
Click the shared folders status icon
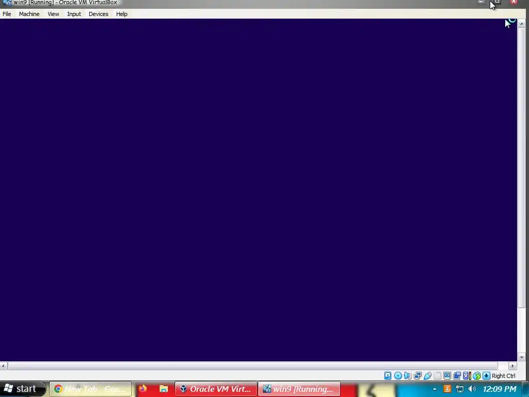tap(437, 376)
